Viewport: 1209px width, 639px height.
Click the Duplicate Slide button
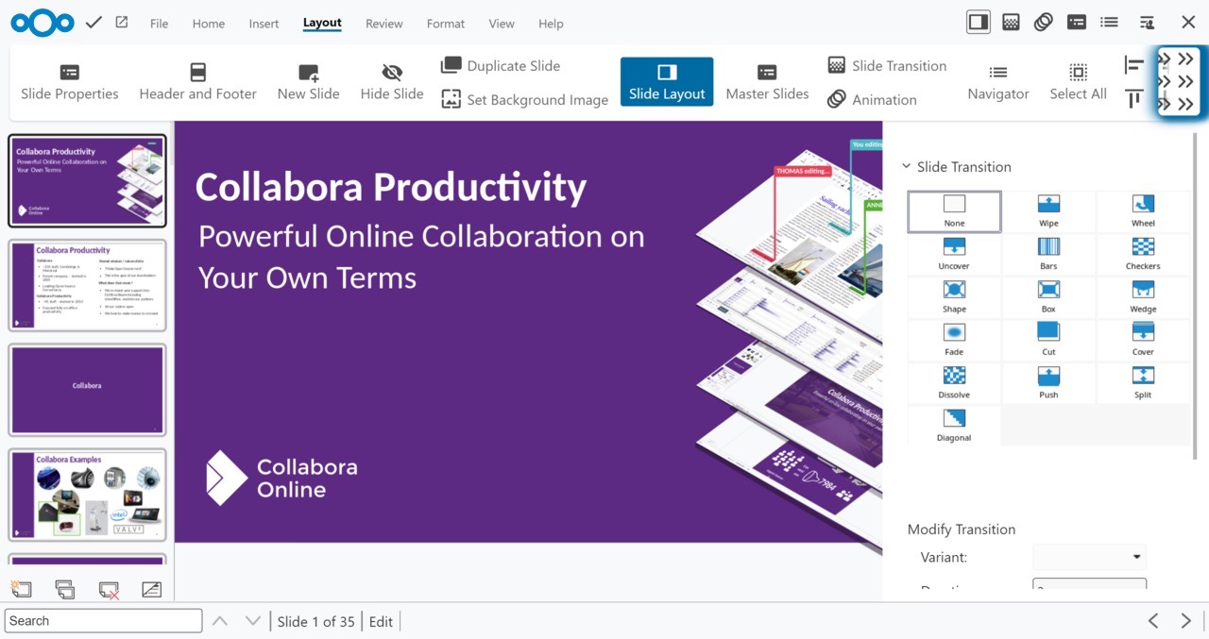pos(501,66)
